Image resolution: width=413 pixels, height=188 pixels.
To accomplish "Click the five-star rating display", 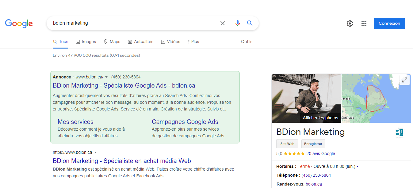I will (x=293, y=154).
